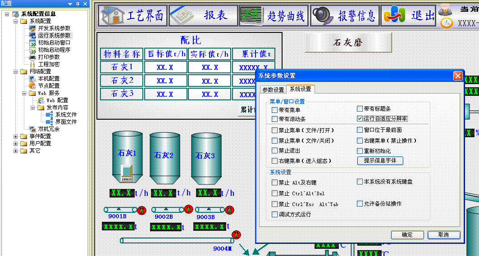The width and height of the screenshot is (479, 256).
Task: Switch to the 参数设置 tab
Action: (273, 90)
